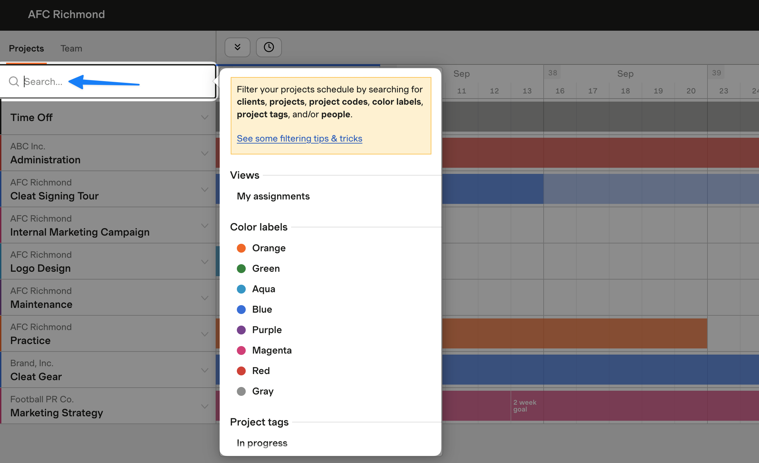Expand the Practice project chevron

point(205,334)
